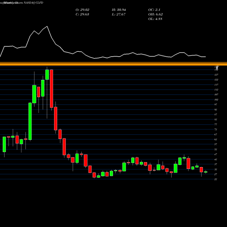Click the 57 price axis label
This screenshot has width=227, height=227.
216,144
